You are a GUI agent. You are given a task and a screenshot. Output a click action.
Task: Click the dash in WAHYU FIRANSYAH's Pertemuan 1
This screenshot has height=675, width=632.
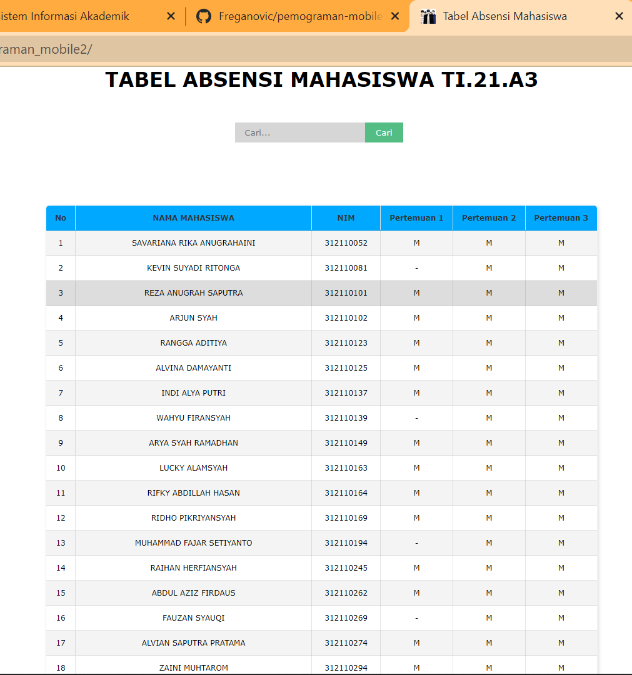416,417
